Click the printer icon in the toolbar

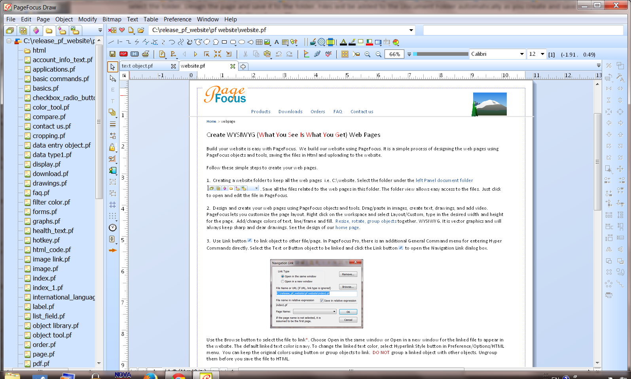click(146, 54)
